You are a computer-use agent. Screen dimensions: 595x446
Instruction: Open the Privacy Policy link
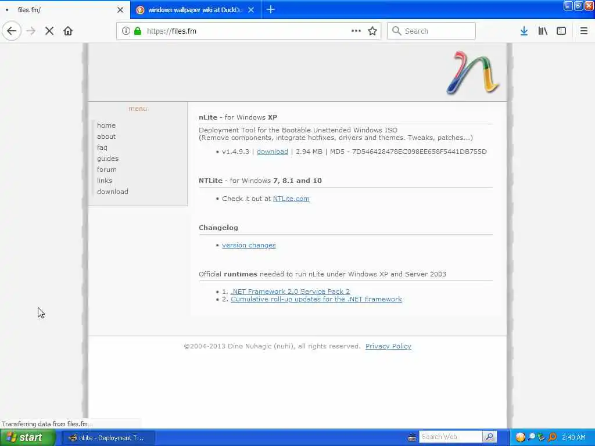[388, 346]
